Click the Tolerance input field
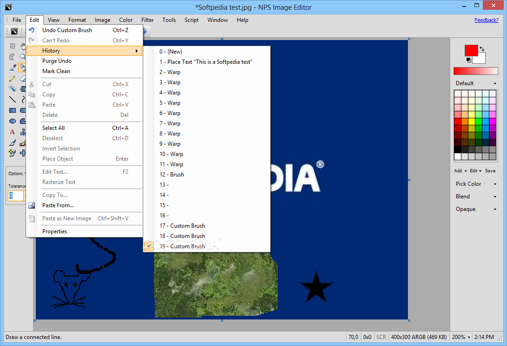The width and height of the screenshot is (507, 346). tap(15, 196)
